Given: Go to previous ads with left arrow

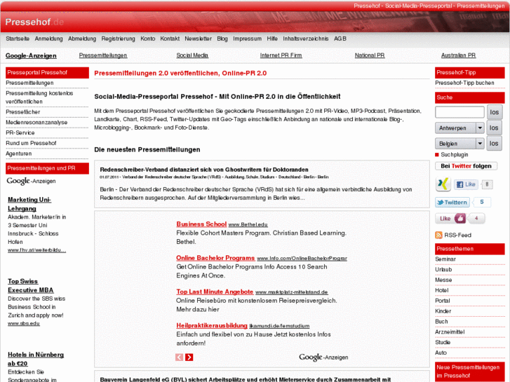Looking at the screenshot, I should point(179,357).
